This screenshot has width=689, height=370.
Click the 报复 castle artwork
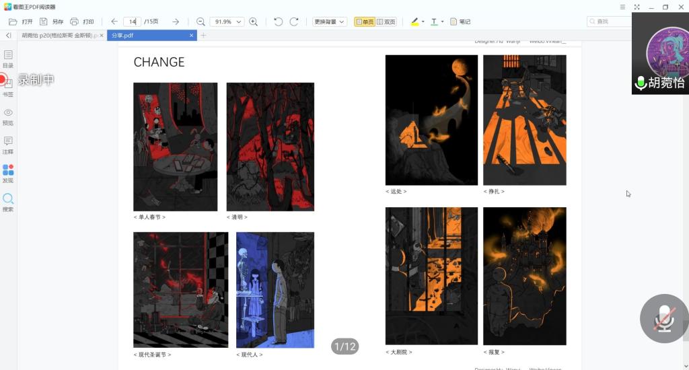coord(525,276)
